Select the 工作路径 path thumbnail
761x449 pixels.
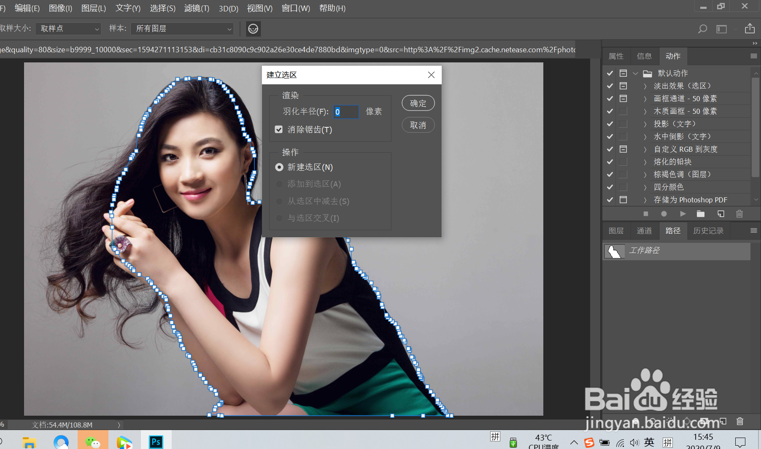point(615,251)
